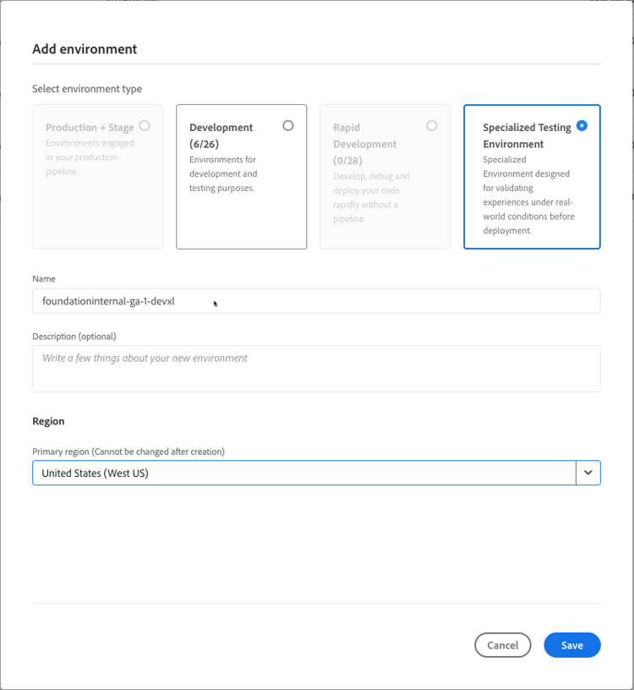
Task: Focus the Description (optional) text area
Action: tap(316, 368)
